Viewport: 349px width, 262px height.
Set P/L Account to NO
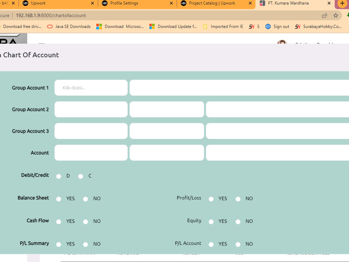tap(238, 245)
